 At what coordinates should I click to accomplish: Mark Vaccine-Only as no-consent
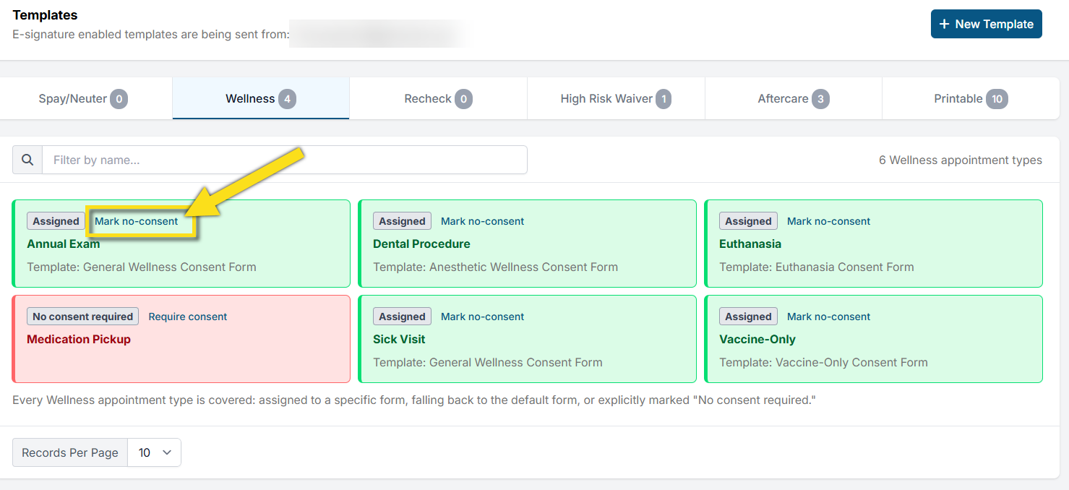tap(829, 317)
